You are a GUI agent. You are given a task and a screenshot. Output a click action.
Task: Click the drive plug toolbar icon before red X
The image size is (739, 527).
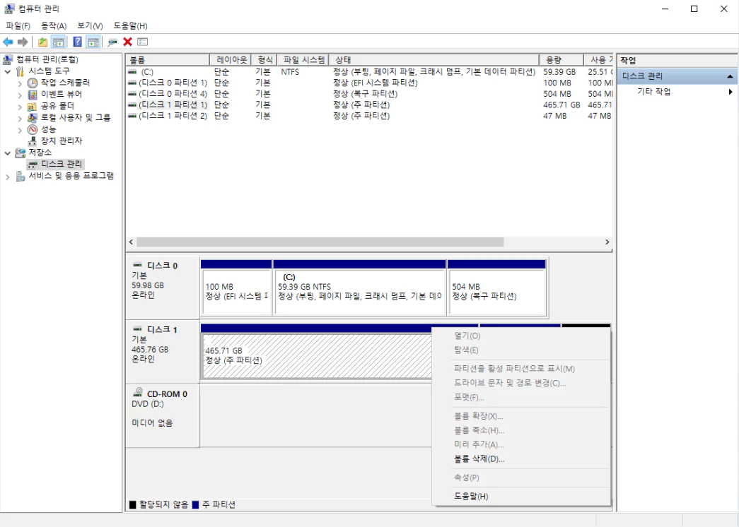click(112, 42)
